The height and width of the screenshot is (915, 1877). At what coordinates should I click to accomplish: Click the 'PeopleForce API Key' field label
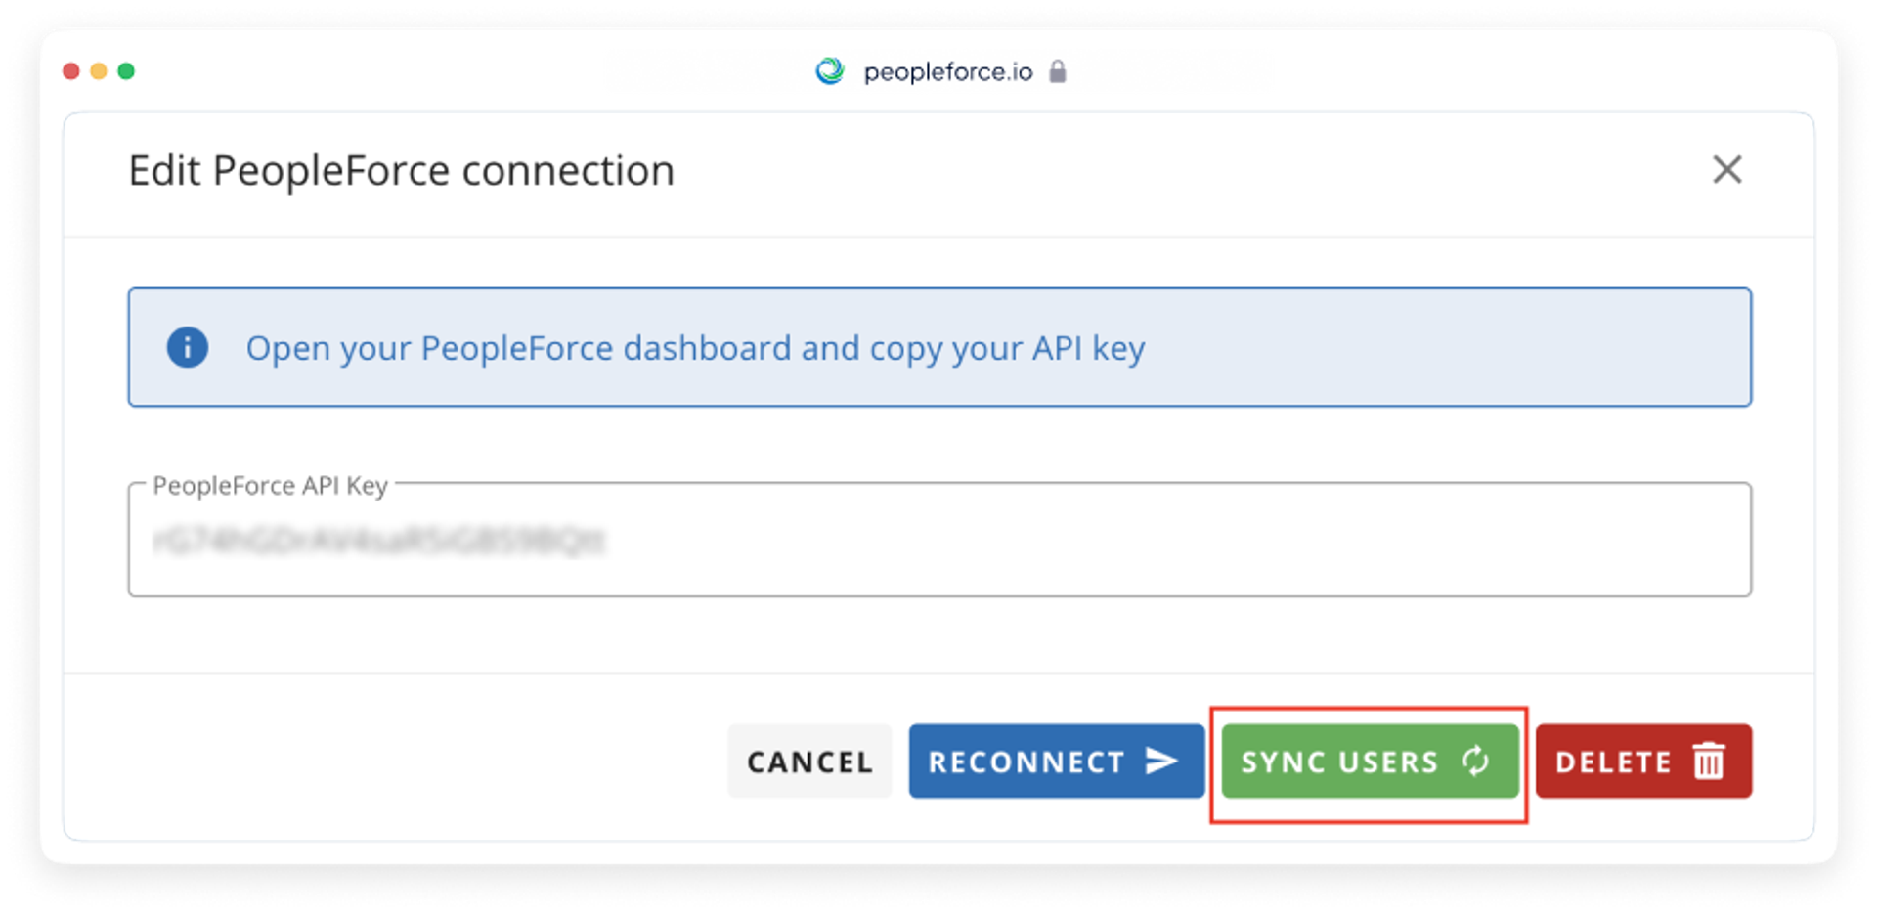click(271, 486)
